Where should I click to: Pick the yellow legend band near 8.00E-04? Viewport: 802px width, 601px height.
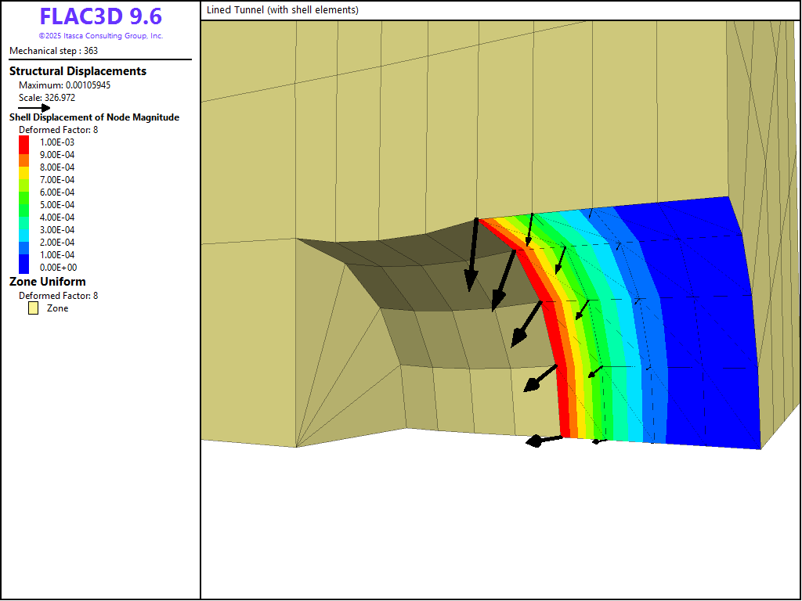pyautogui.click(x=23, y=168)
